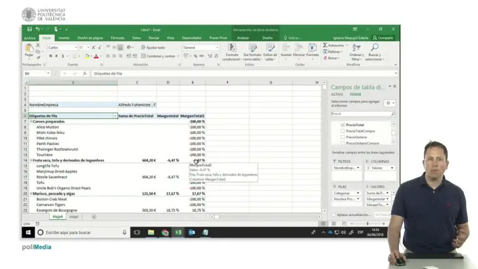Open Formato condicional menu
Viewport: 478px width, 269px height.
point(232,52)
